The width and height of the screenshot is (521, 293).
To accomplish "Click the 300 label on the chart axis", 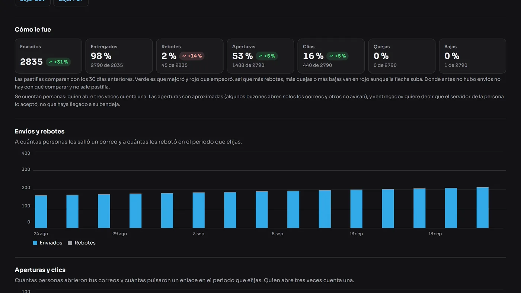I will click(x=26, y=170).
